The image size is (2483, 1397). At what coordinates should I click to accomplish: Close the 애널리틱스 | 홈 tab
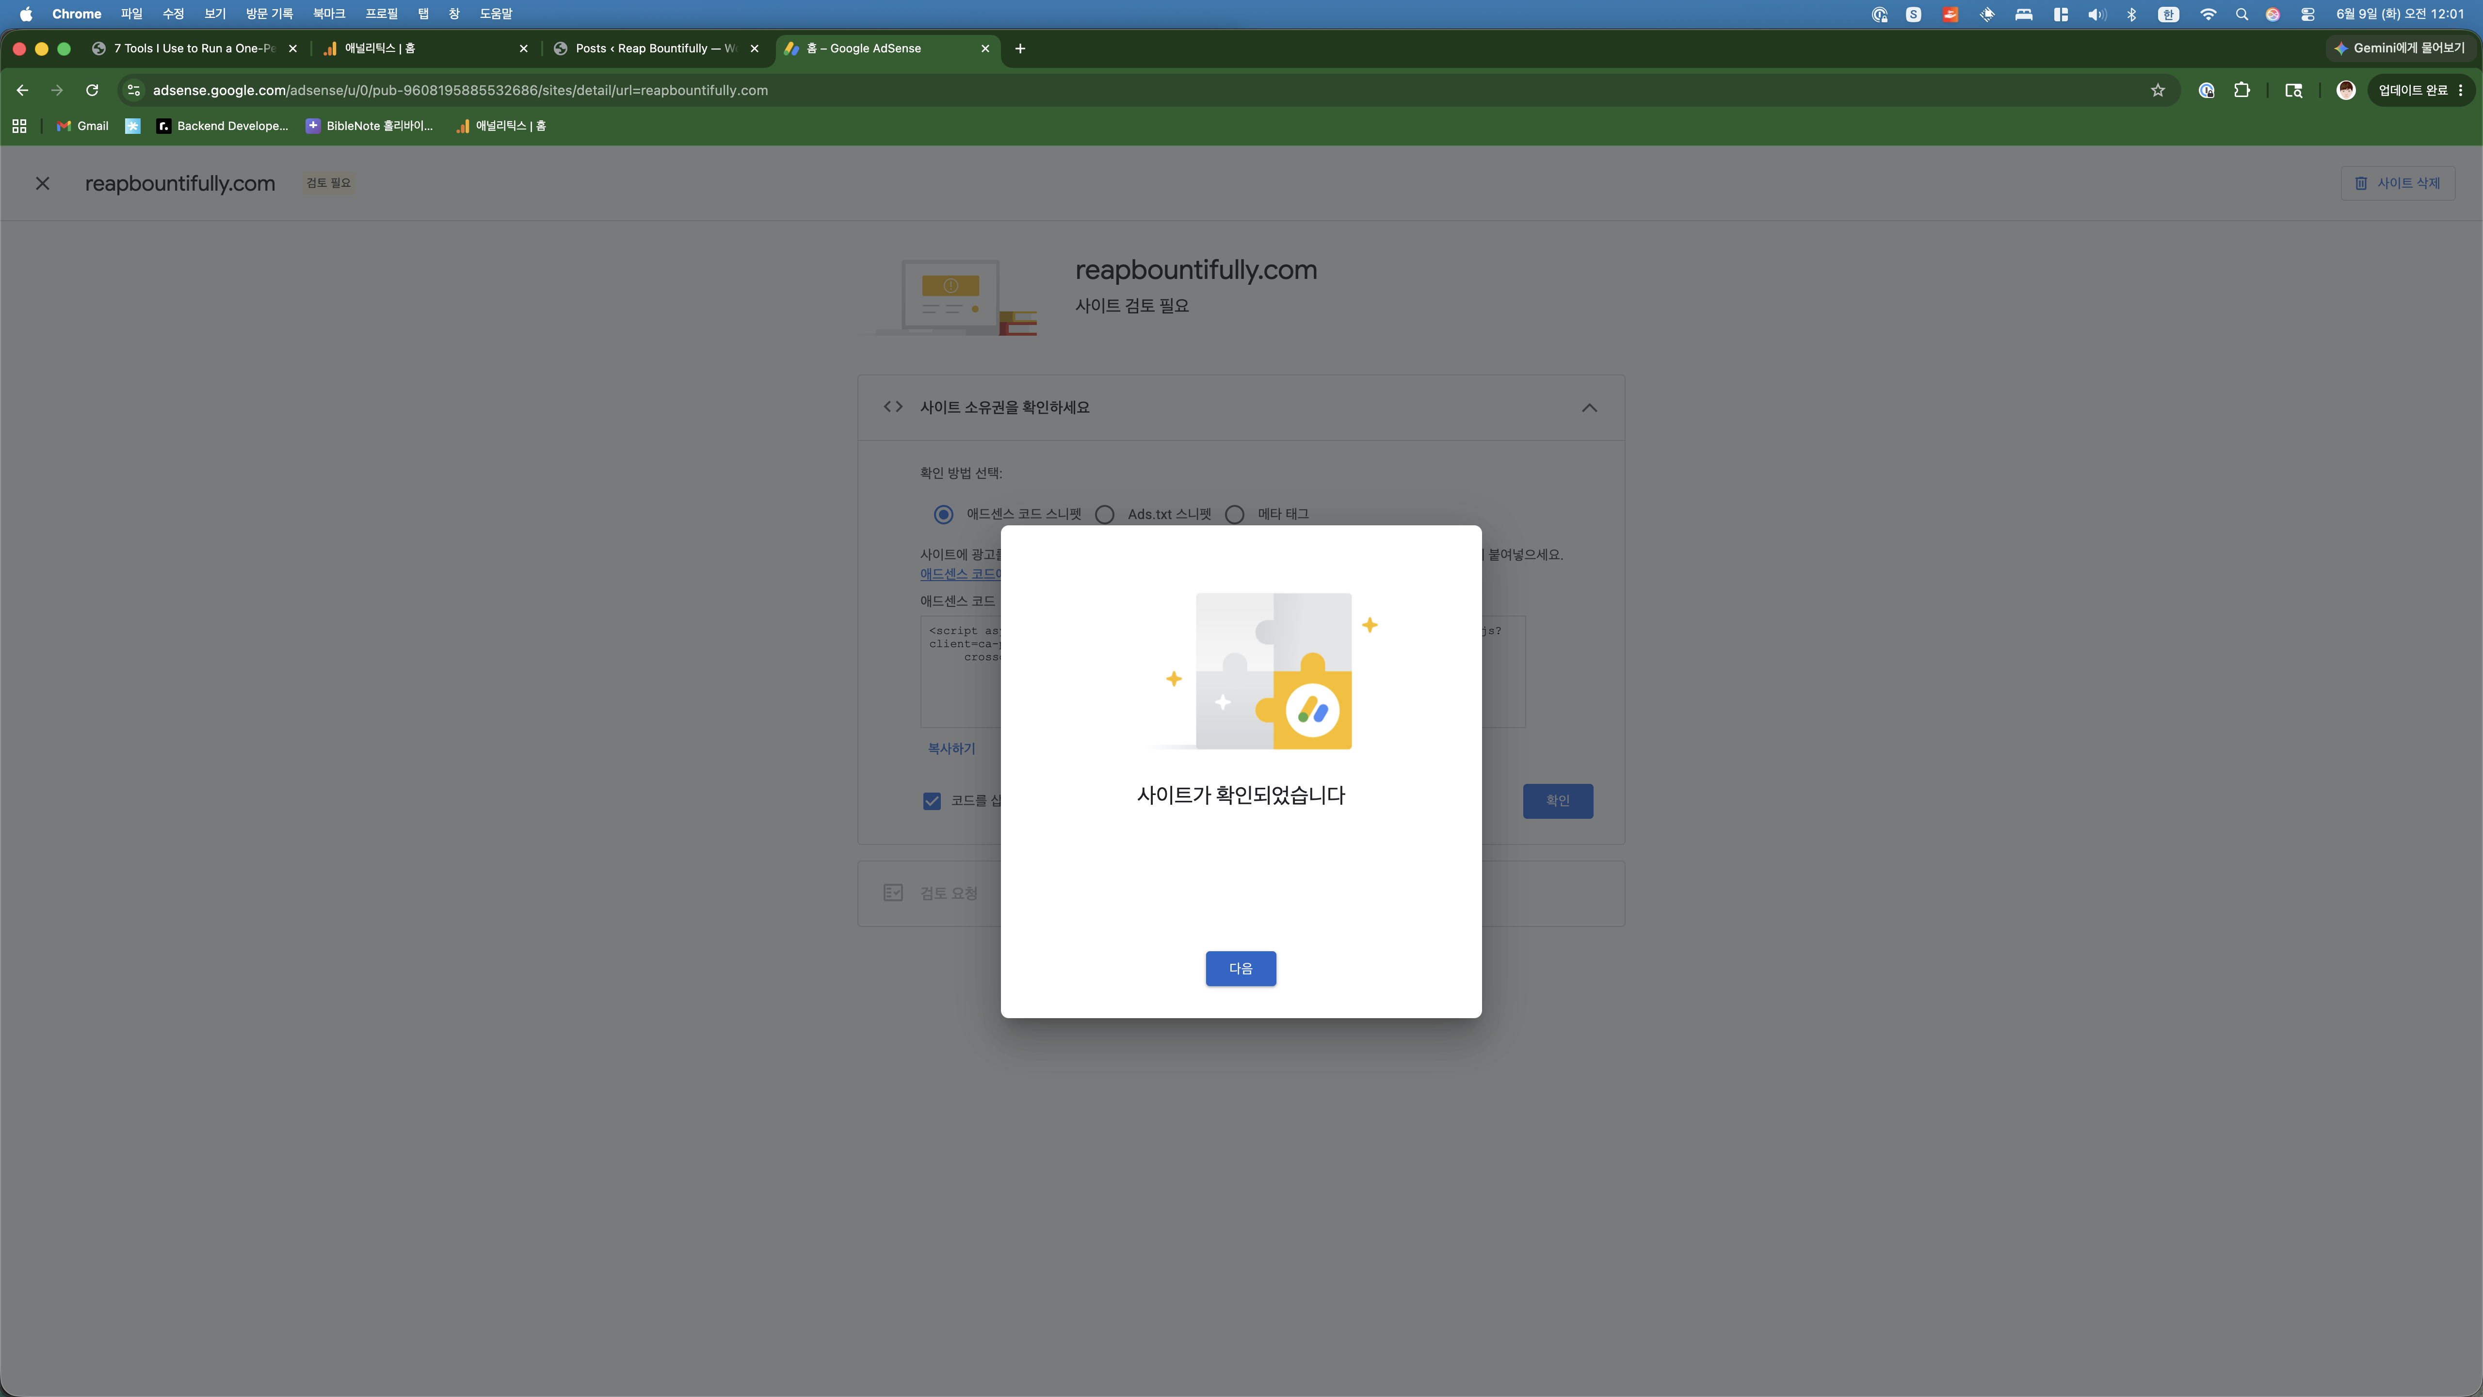pyautogui.click(x=523, y=48)
